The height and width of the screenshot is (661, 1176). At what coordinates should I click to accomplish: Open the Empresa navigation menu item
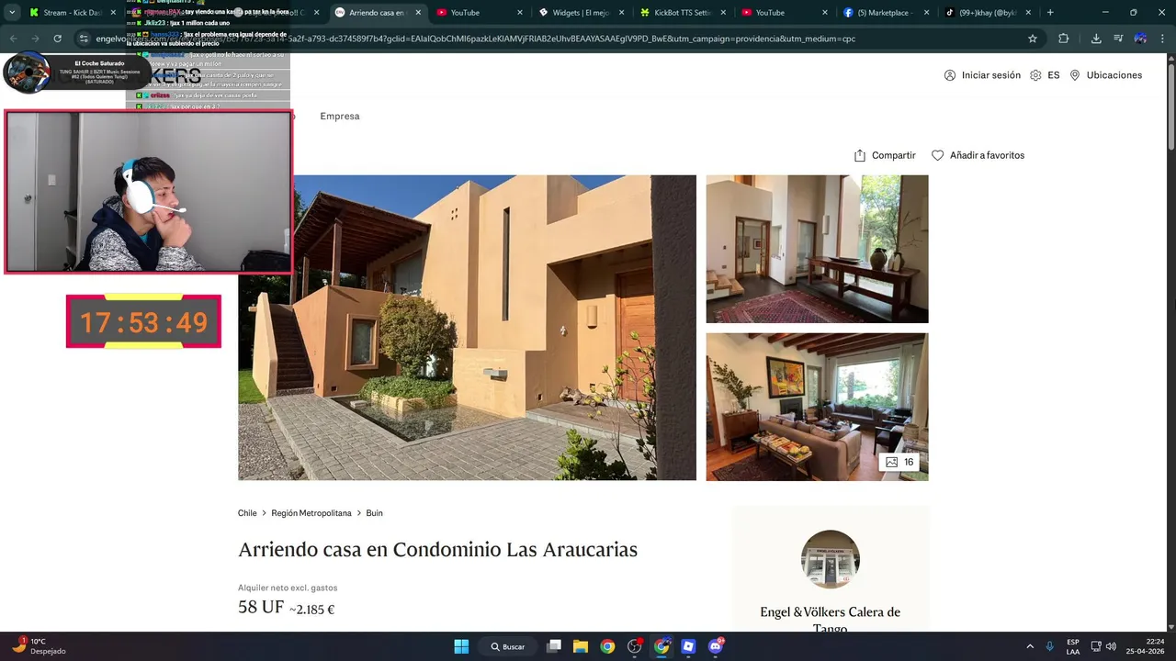(x=340, y=117)
